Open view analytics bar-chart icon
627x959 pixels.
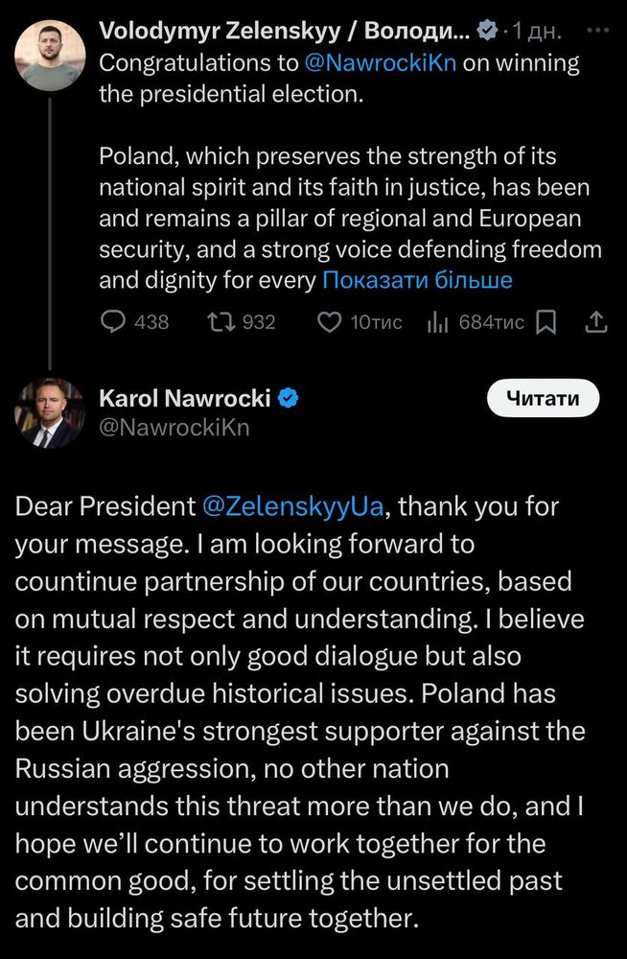coord(438,322)
